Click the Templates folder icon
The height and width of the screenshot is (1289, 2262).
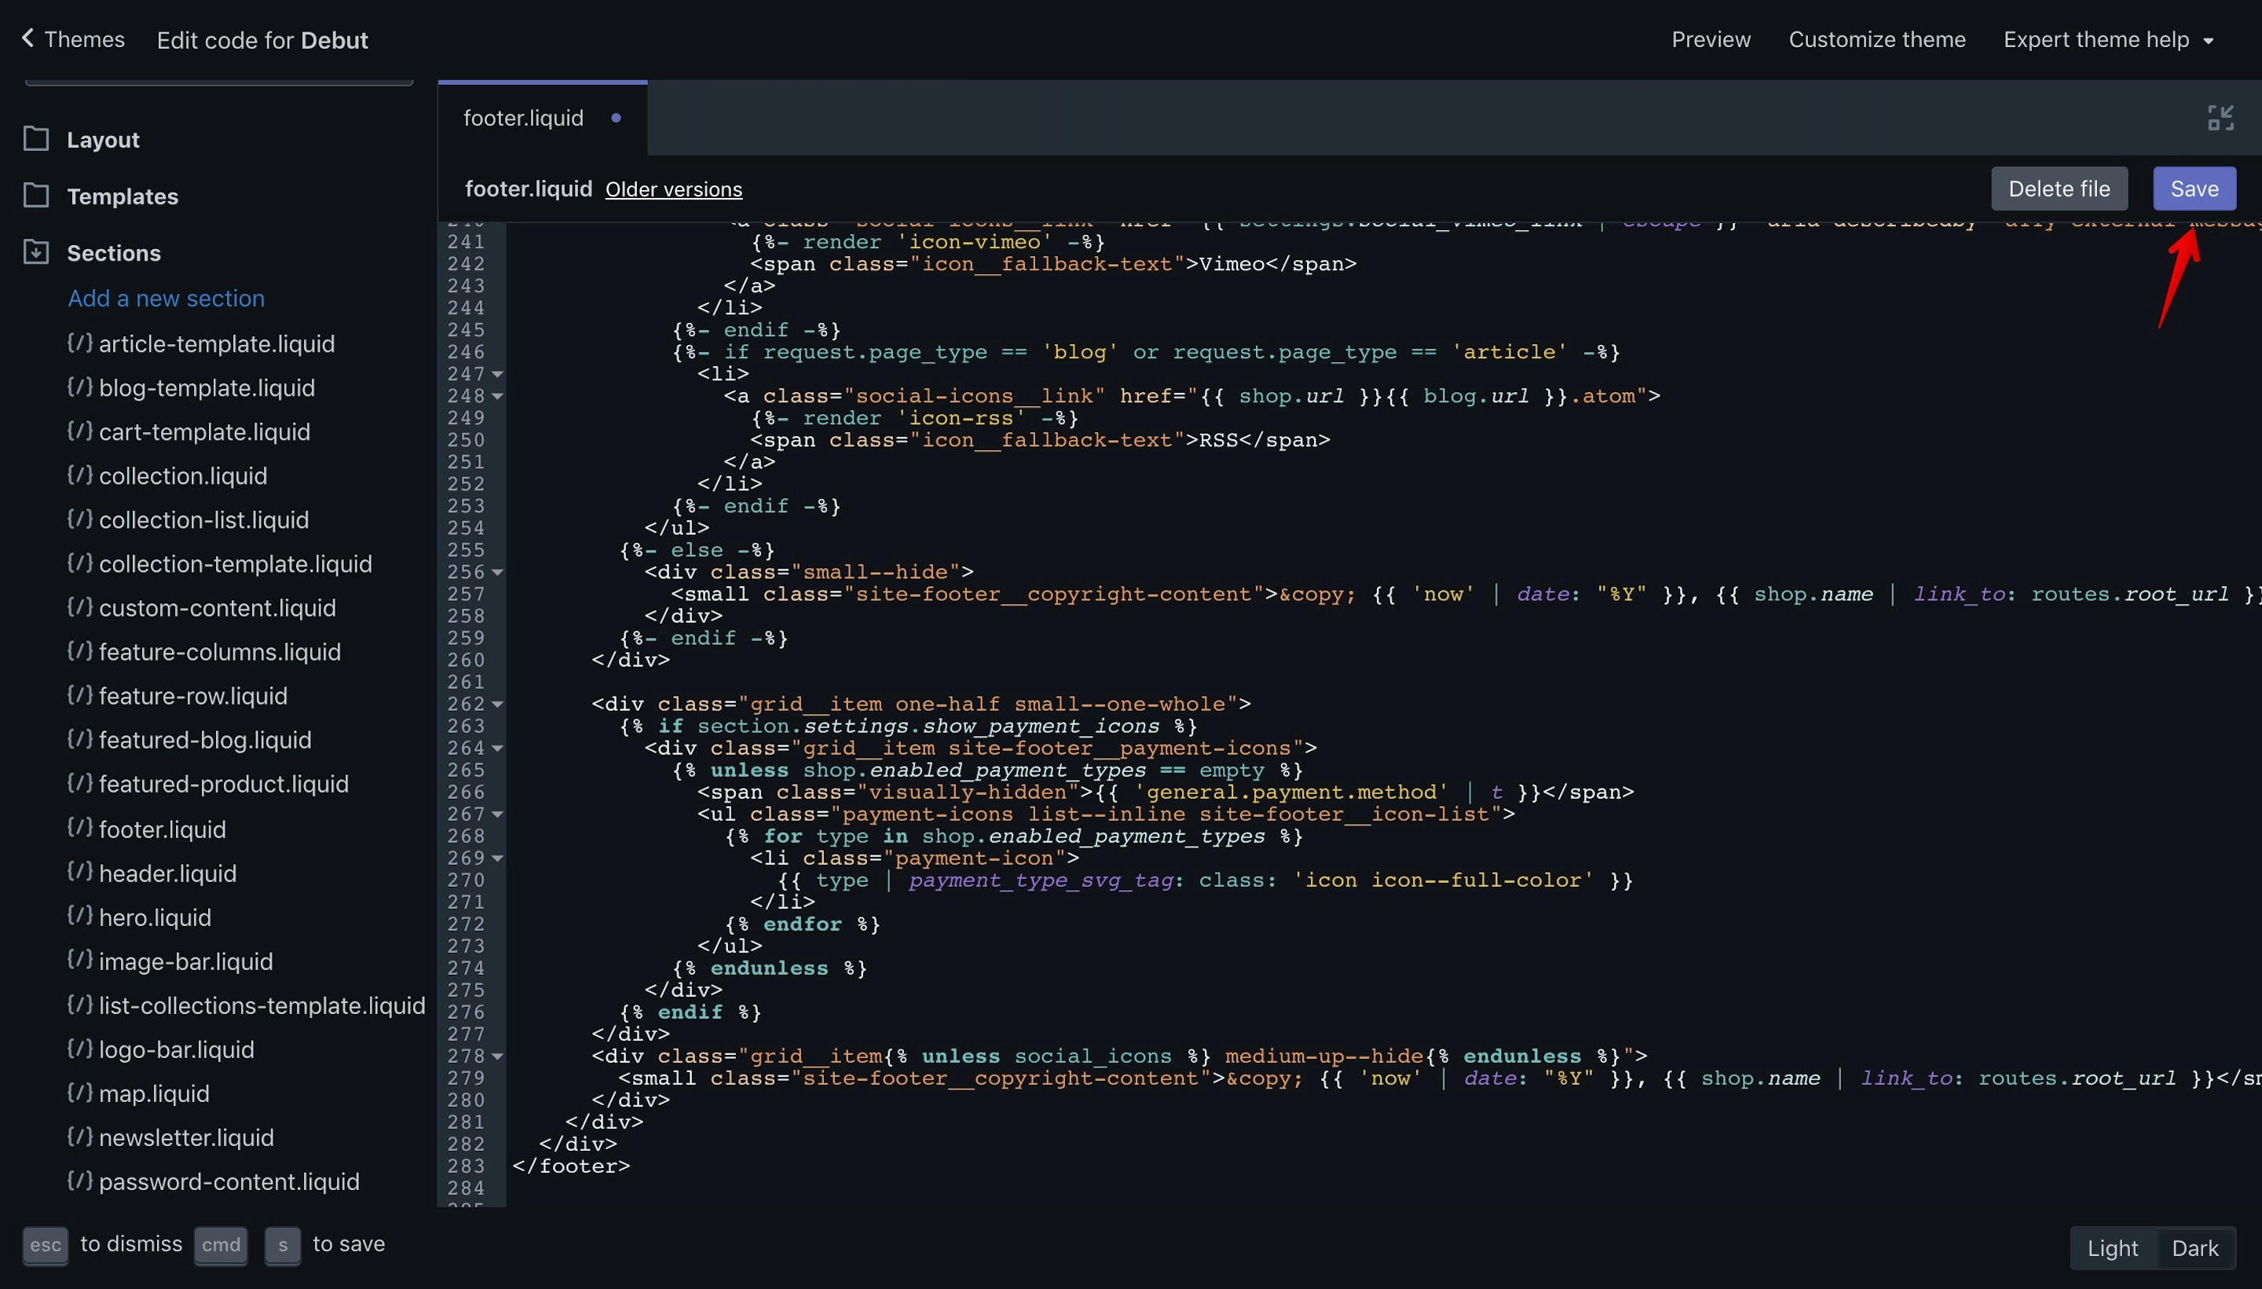click(x=36, y=195)
